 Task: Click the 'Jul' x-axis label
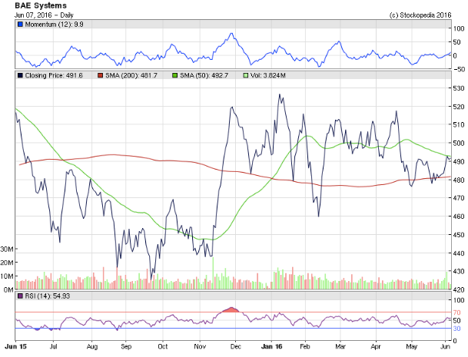click(54, 346)
